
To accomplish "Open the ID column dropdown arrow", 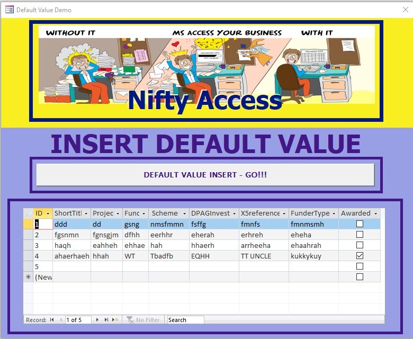I will [x=48, y=213].
